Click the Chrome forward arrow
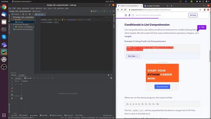The width and height of the screenshot is (211, 119). point(122,10)
